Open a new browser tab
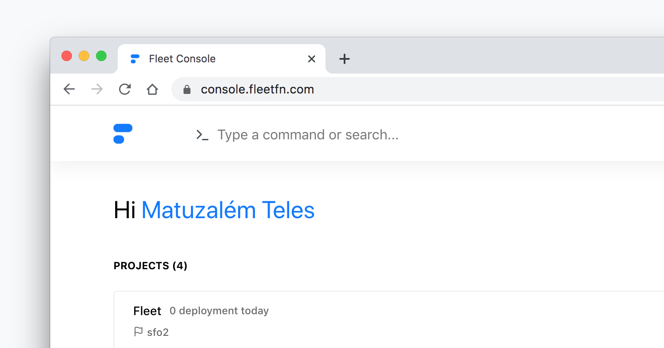The height and width of the screenshot is (348, 664). point(345,59)
